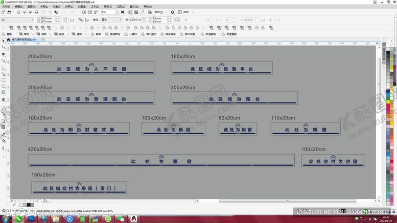
Task: Toggle Treat as filled button
Action: coord(177,20)
